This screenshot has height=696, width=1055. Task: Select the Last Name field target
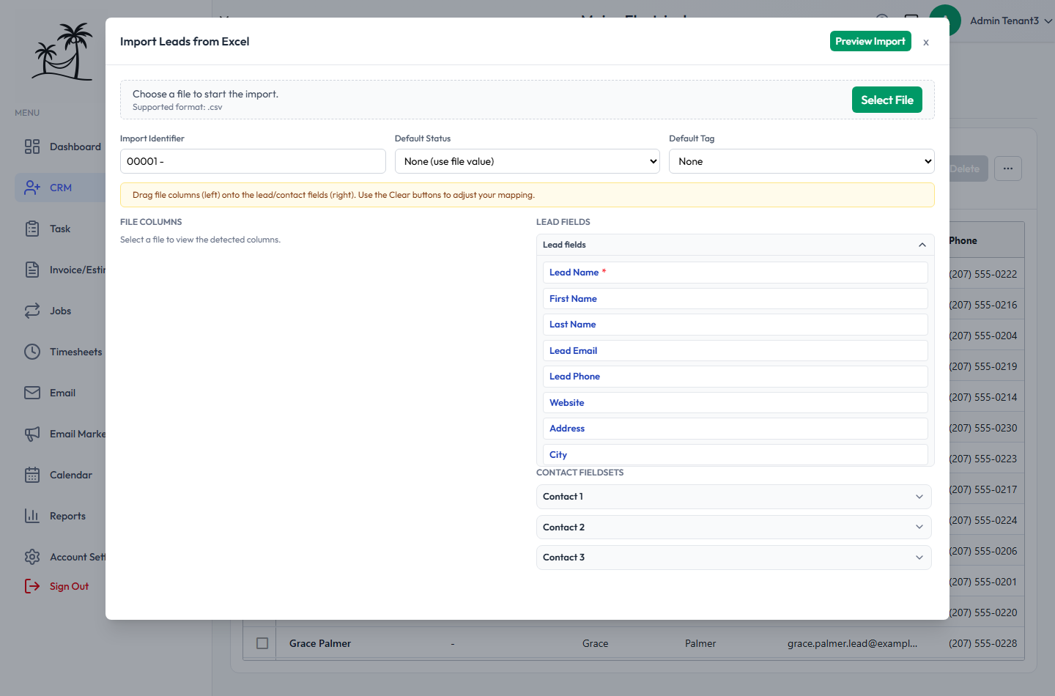[736, 325]
